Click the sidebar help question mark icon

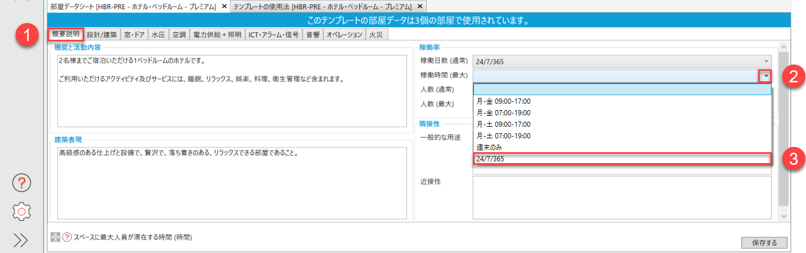(x=21, y=183)
